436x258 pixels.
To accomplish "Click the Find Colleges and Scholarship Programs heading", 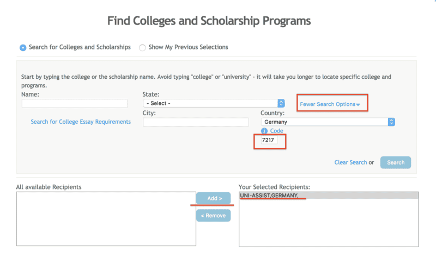I will pos(209,21).
